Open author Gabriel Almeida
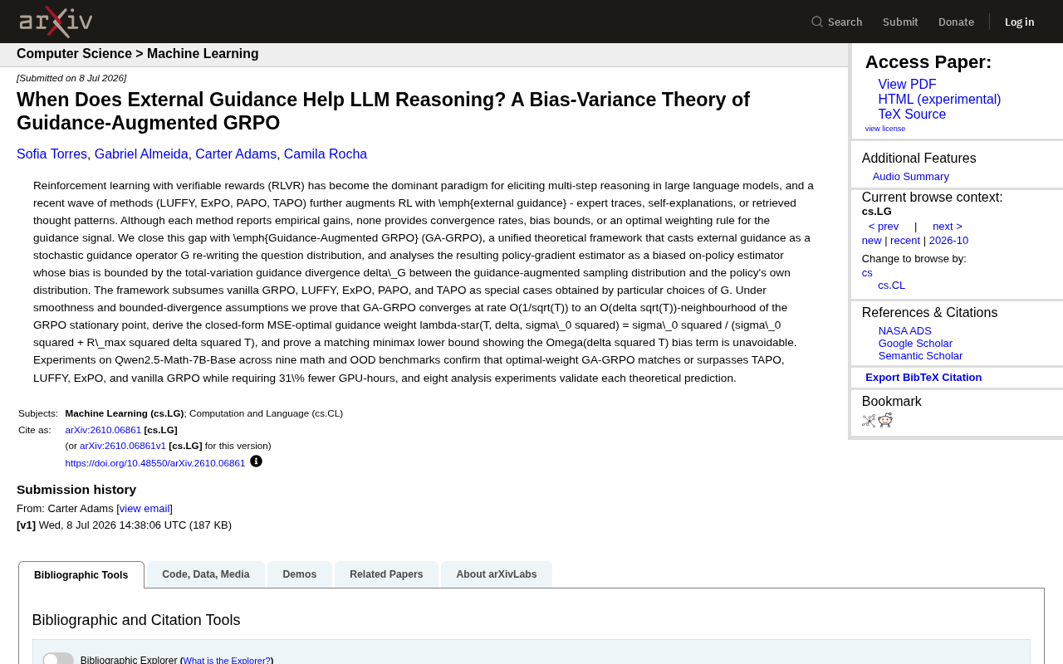1063x664 pixels. tap(141, 154)
